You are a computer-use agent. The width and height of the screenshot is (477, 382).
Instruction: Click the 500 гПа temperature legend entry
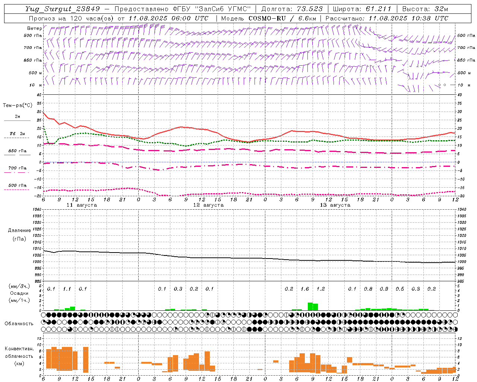pos(17,185)
